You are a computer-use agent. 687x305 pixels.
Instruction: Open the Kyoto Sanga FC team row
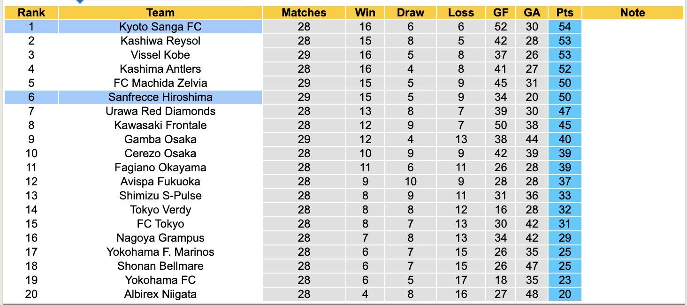(x=160, y=27)
